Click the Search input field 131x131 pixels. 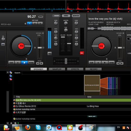tap(77, 73)
